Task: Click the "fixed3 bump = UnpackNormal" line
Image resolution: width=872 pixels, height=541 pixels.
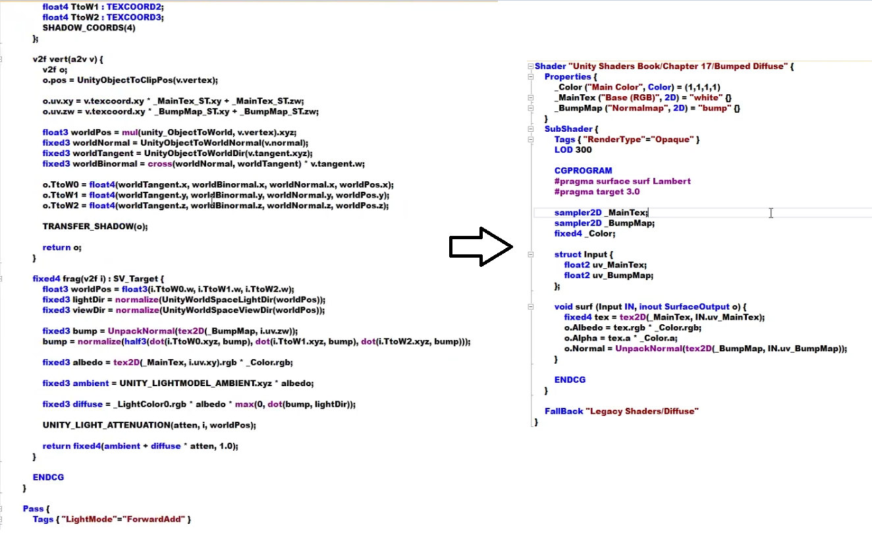Action: coord(170,331)
